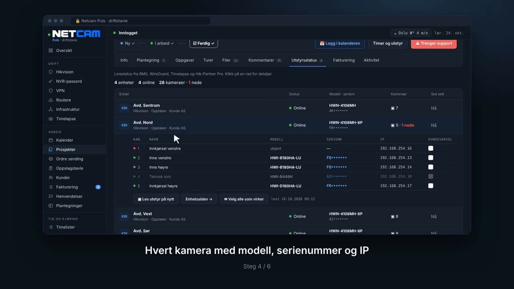
Task: Click the Hikvision shield icon
Action: point(51,72)
